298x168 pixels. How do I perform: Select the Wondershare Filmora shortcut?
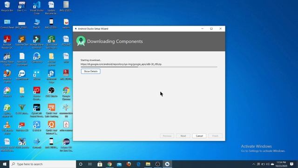37,42
